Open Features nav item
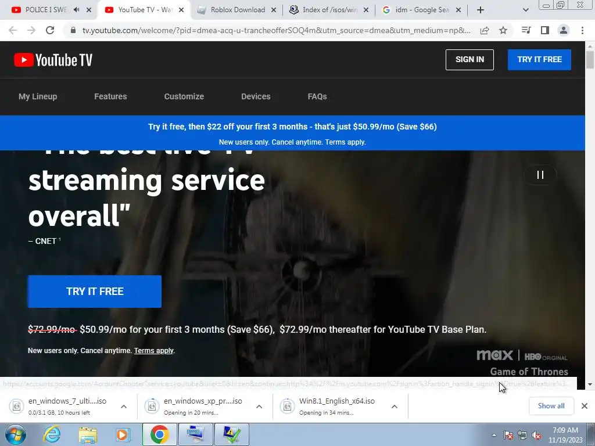 pyautogui.click(x=110, y=96)
